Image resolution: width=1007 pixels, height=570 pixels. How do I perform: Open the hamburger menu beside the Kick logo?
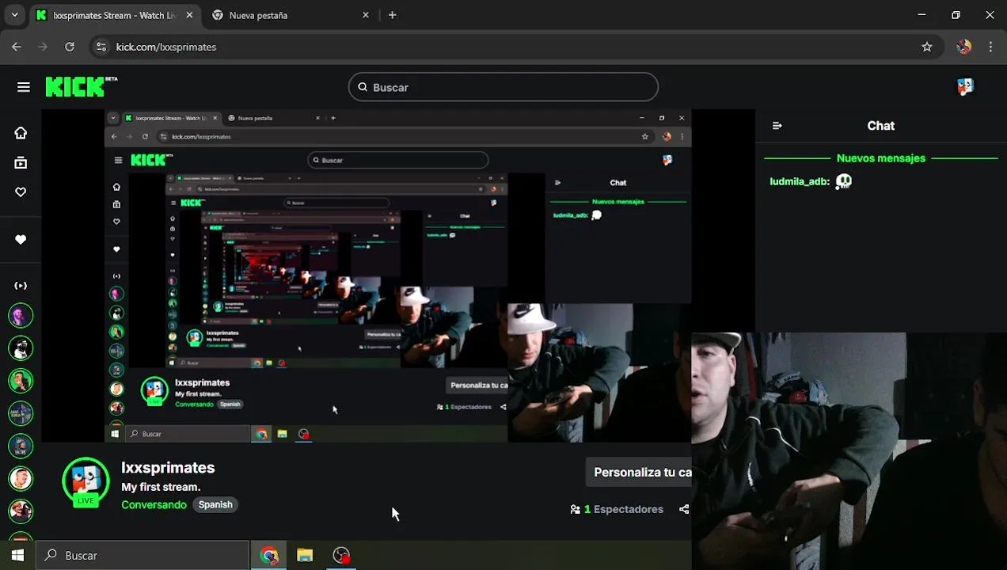pos(24,87)
